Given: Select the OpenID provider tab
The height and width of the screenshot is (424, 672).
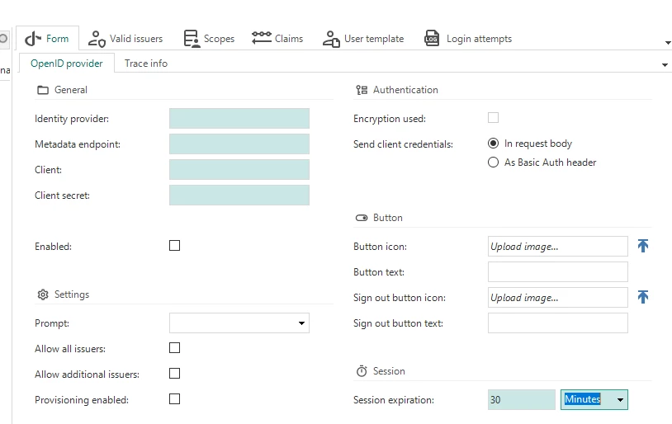Looking at the screenshot, I should pyautogui.click(x=67, y=63).
